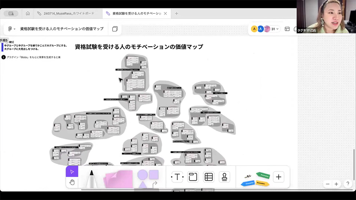Pick the Marker pen tool
This screenshot has width=356, height=200.
(92, 179)
